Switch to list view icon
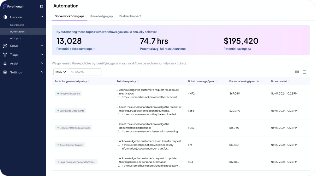315x176 pixels. coord(304,72)
